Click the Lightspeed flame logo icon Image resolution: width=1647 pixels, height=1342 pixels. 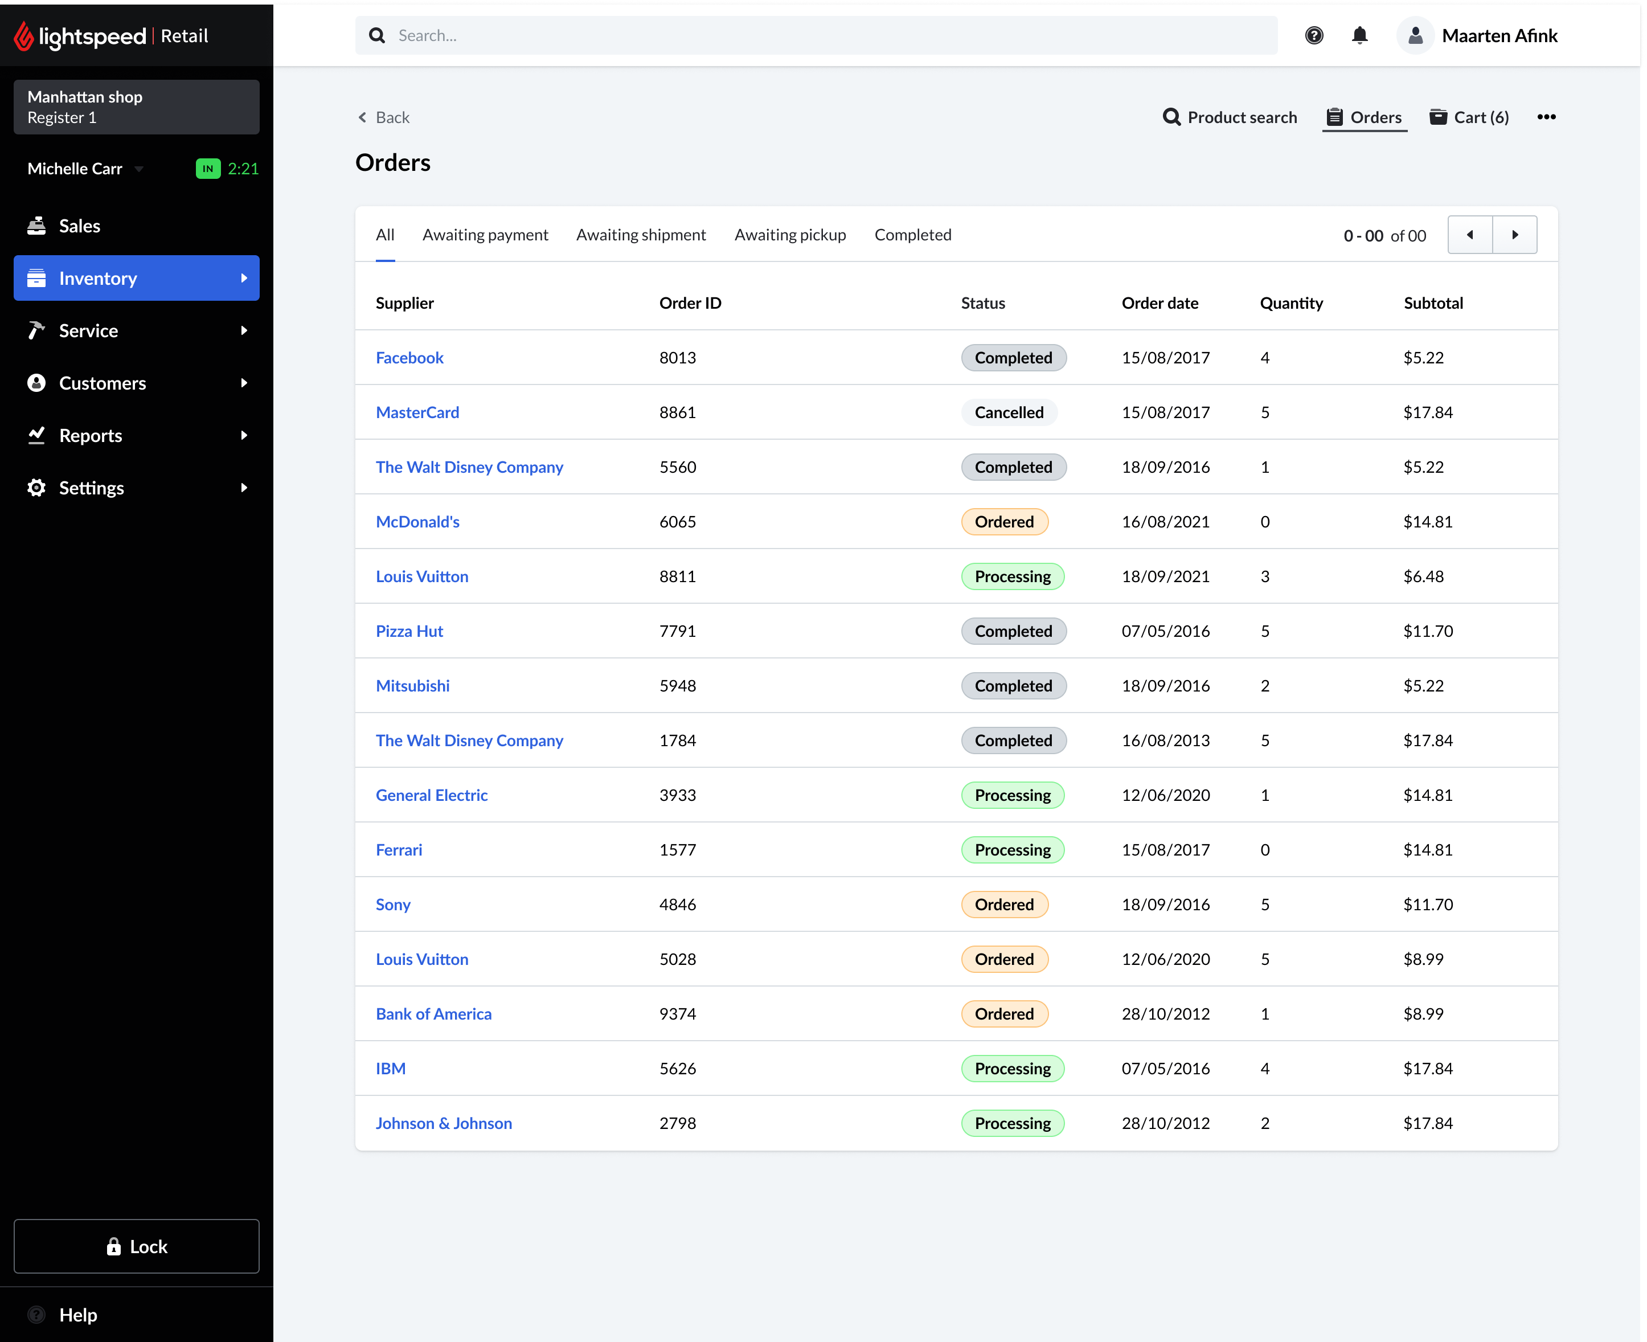point(24,35)
